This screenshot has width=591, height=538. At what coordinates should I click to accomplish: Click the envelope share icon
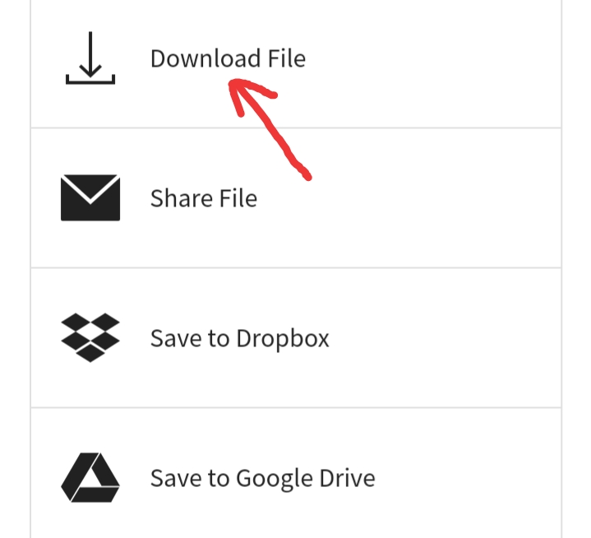(x=90, y=197)
